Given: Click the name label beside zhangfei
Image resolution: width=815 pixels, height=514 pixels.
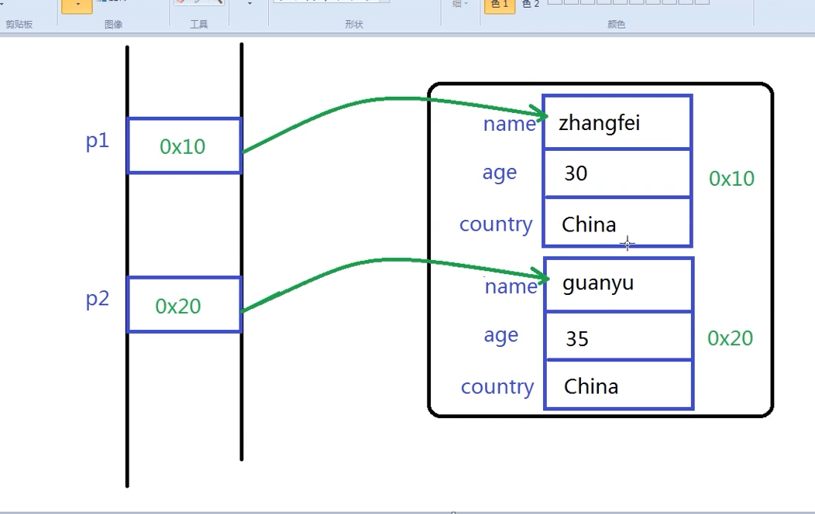Looking at the screenshot, I should 510,124.
